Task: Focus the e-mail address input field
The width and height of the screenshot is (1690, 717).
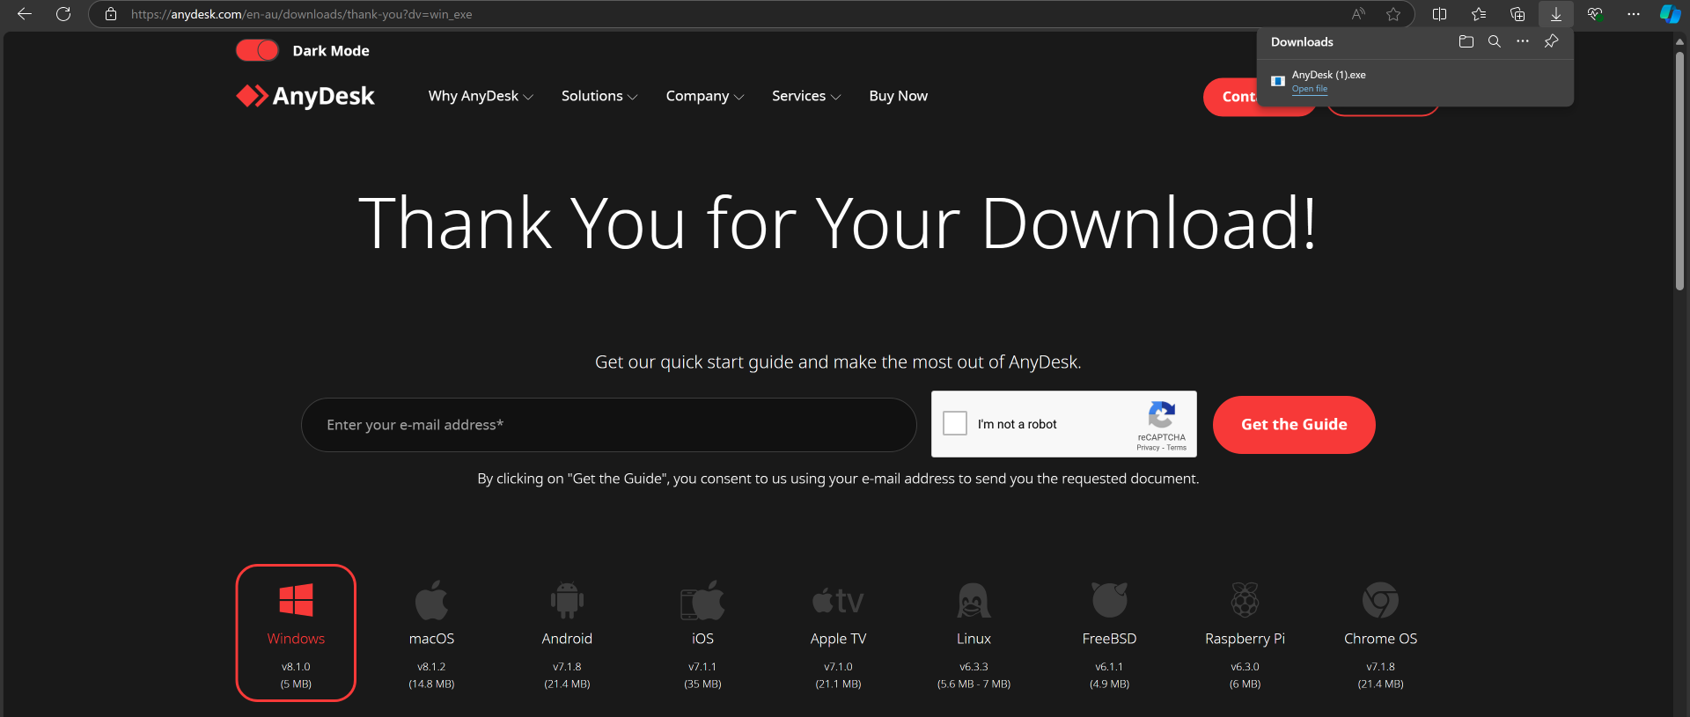Action: tap(608, 425)
